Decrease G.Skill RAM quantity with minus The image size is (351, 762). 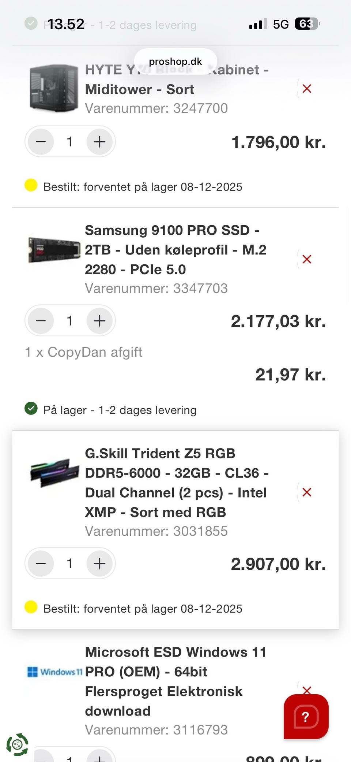coord(41,564)
